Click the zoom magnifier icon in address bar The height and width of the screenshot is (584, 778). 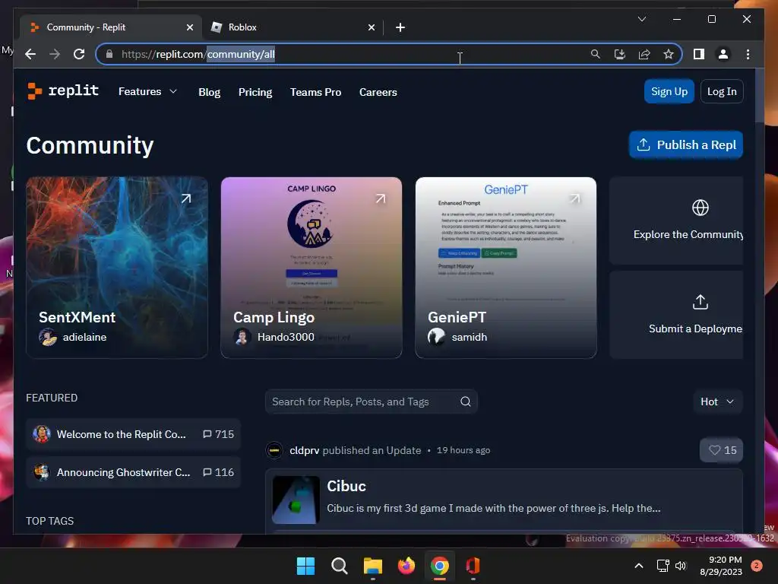(596, 54)
